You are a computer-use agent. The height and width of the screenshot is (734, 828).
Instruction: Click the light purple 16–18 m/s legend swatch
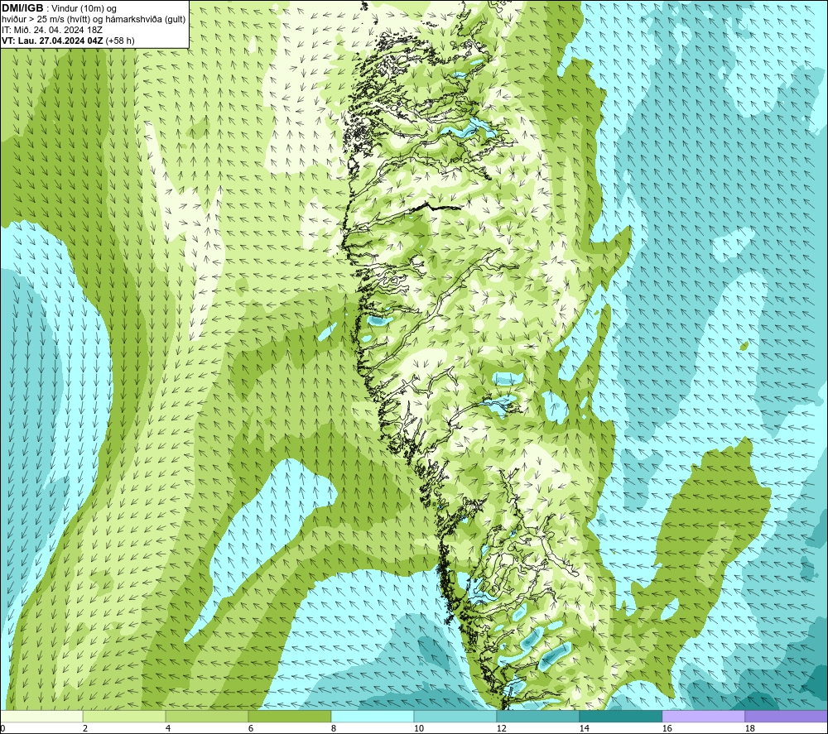(x=703, y=716)
